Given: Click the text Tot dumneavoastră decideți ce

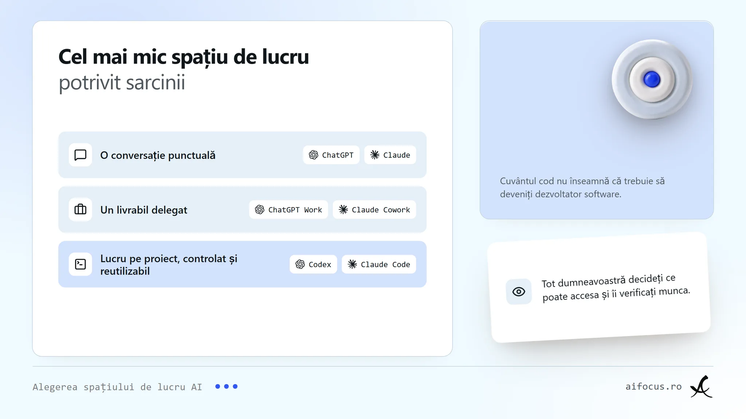Looking at the screenshot, I should (608, 281).
